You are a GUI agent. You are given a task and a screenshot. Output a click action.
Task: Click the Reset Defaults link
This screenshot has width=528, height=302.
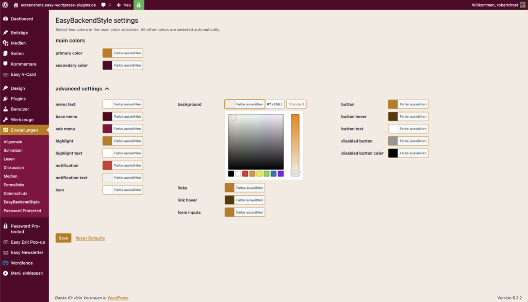(x=90, y=238)
